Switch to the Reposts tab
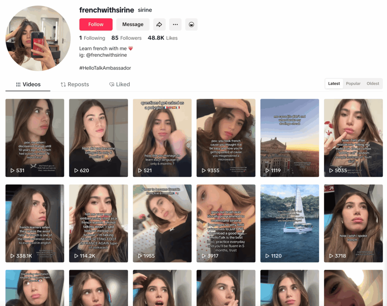This screenshot has height=306, width=387. click(x=75, y=84)
